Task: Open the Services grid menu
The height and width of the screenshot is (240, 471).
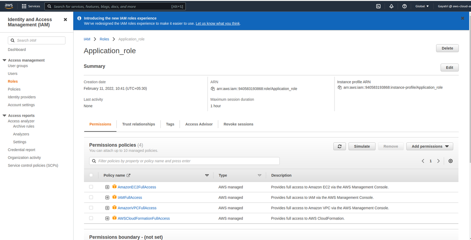Action: 31,6
